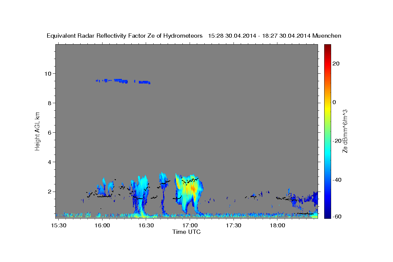The image size is (393, 262).
Task: Select the 'Muenchen' location label in the title
Action: (x=327, y=36)
